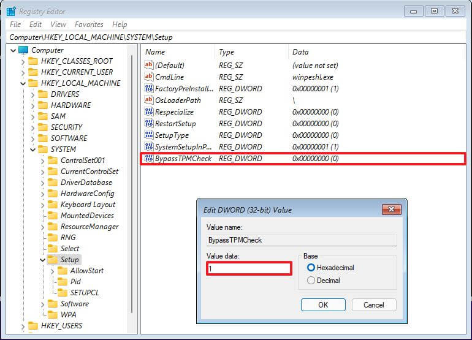Click the string icon beside OsLoaderPath
472x340 pixels.
point(149,100)
